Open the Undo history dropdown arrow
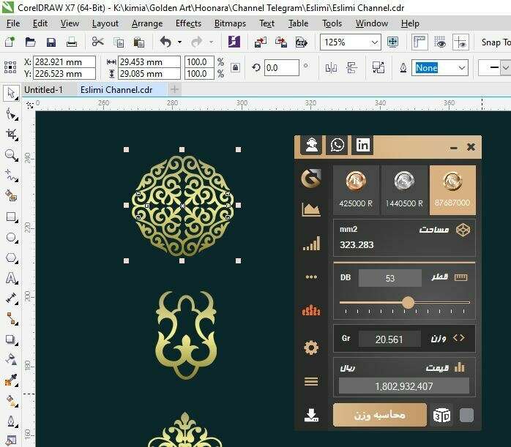The height and width of the screenshot is (447, 511). [179, 42]
